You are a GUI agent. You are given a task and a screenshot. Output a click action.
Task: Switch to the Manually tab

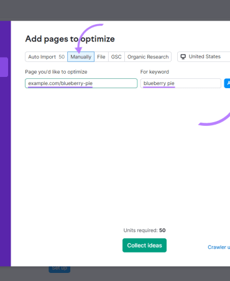click(81, 57)
